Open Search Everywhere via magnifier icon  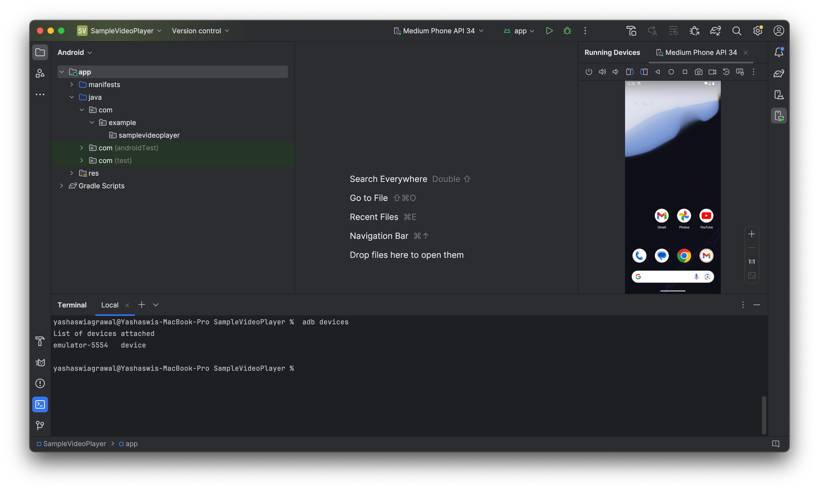pyautogui.click(x=737, y=30)
